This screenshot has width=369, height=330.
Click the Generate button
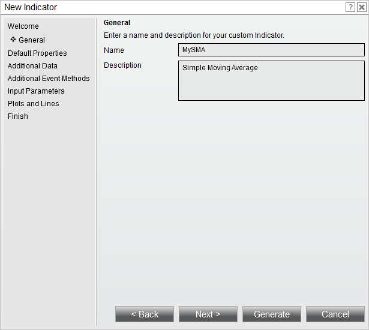[272, 314]
